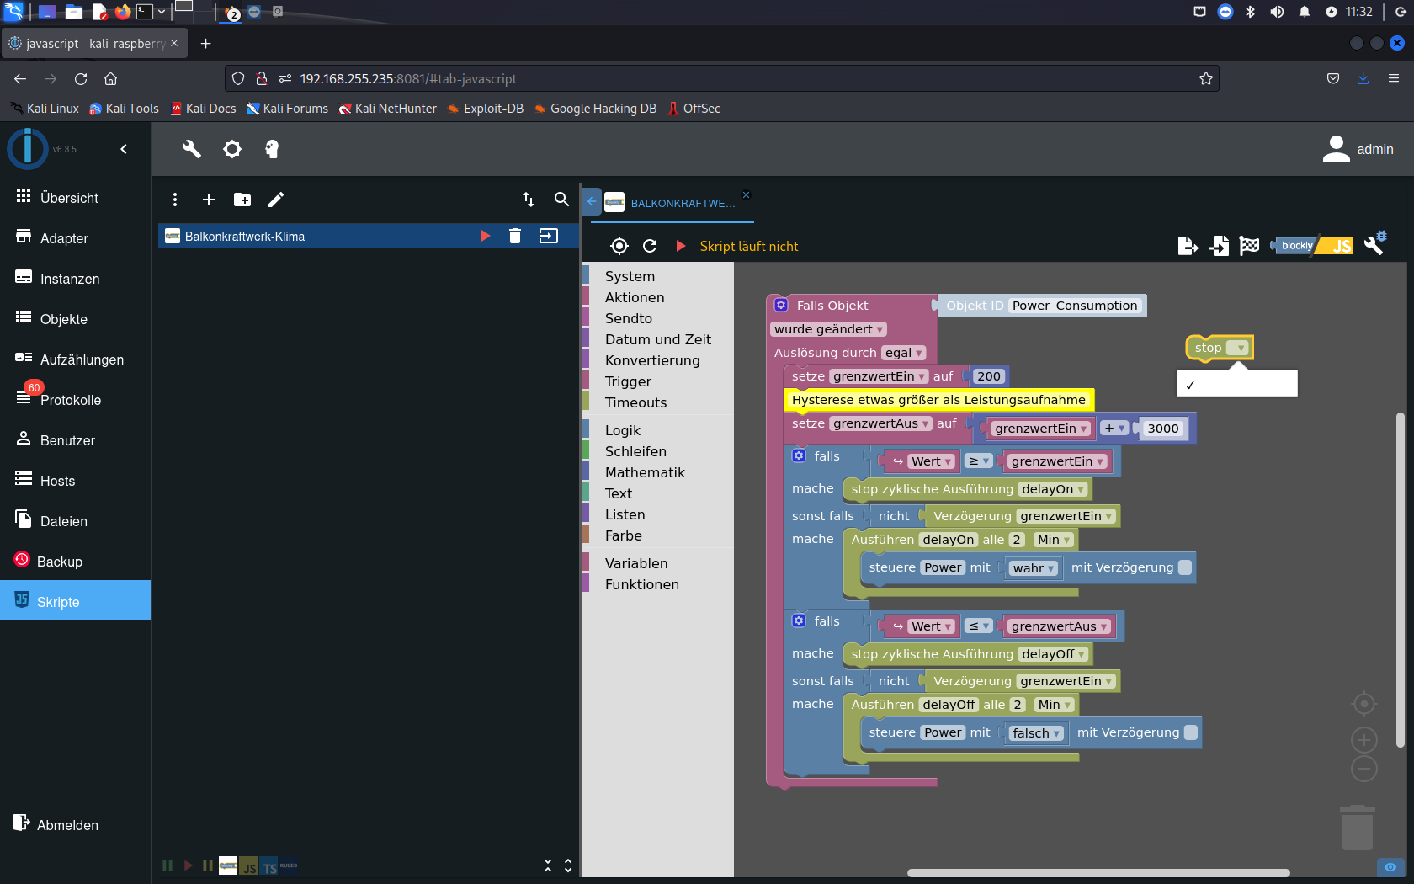The image size is (1414, 884).
Task: Start the script with editor play button
Action: (681, 246)
